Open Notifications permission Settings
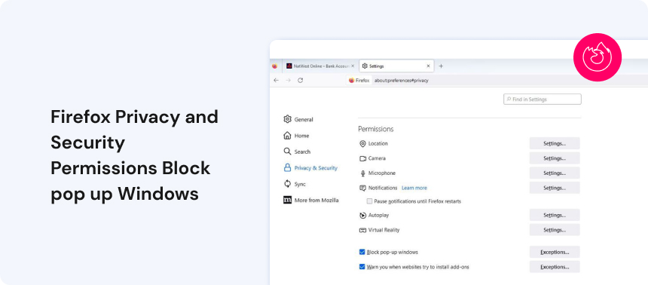The image size is (648, 285). pos(555,188)
